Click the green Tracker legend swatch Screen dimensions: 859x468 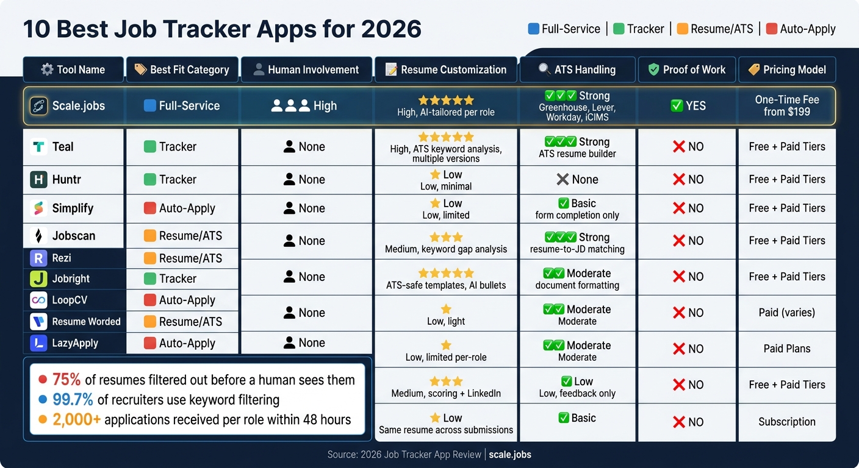coord(619,29)
